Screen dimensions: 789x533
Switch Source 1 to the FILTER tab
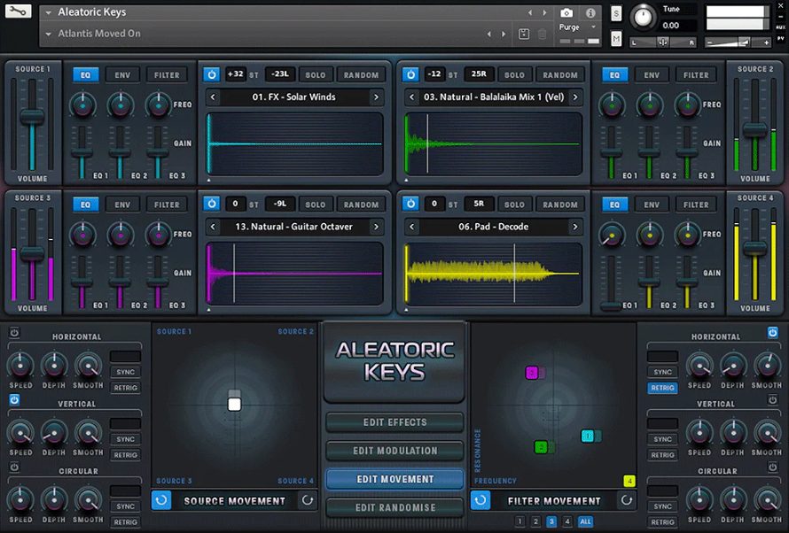coord(167,75)
